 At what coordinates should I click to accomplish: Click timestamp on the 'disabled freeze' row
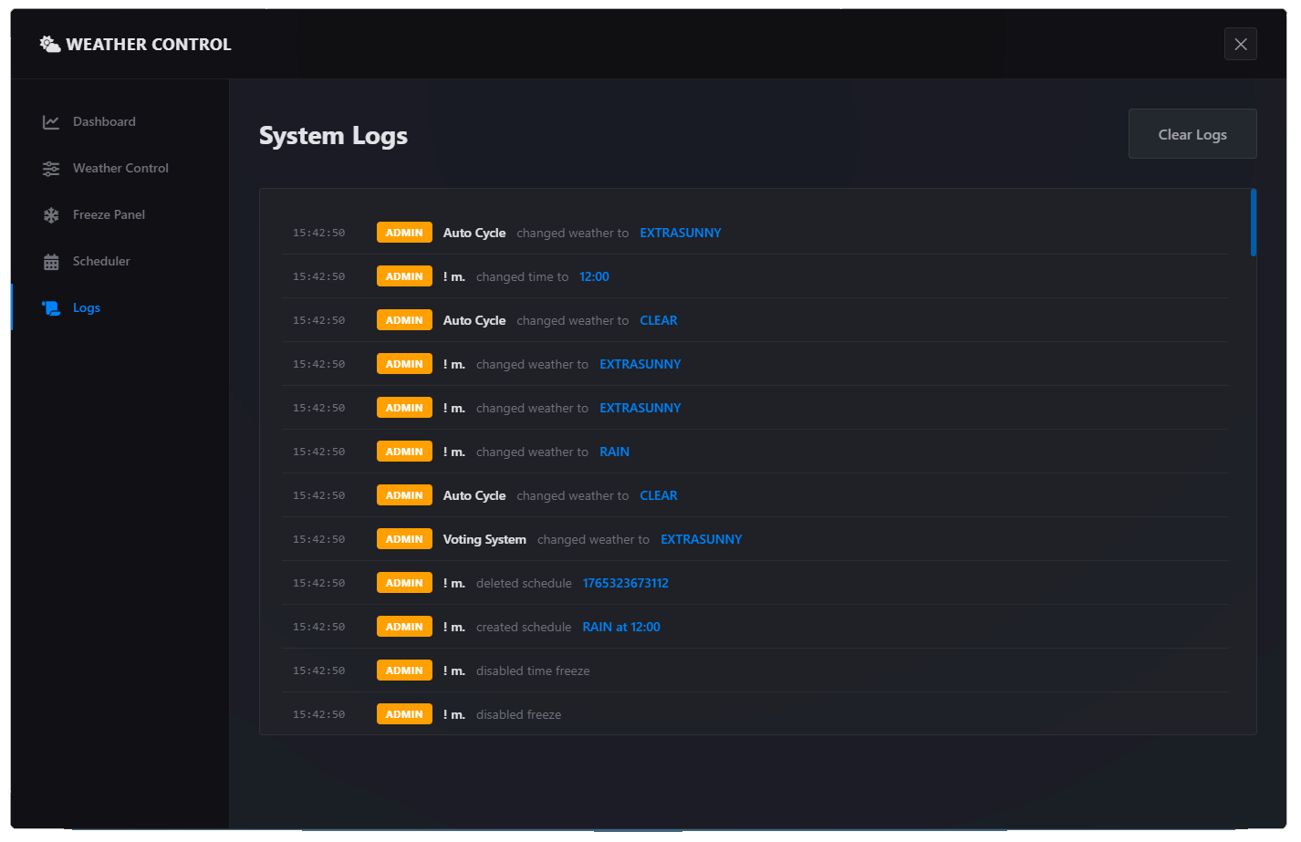click(318, 714)
